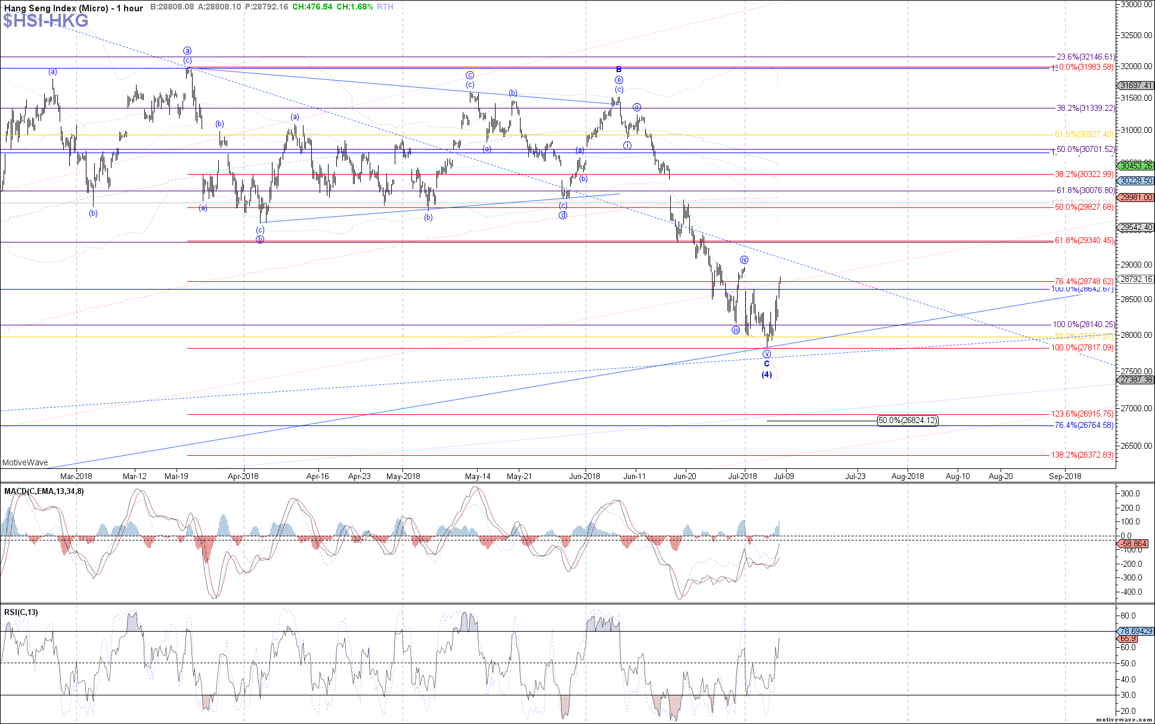Select circled wave ii label near June high

pyautogui.click(x=637, y=107)
